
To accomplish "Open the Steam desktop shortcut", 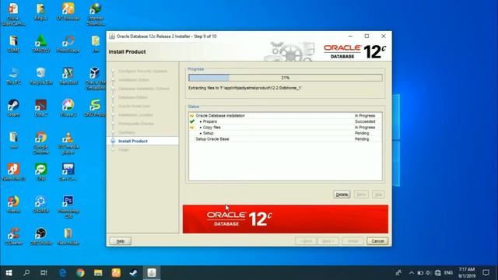I will [x=13, y=108].
